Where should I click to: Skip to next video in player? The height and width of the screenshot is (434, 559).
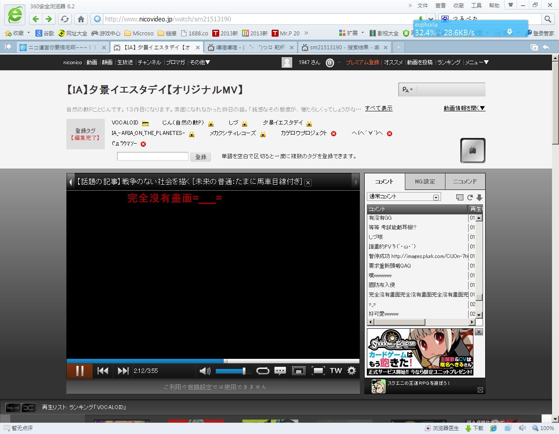coord(123,371)
